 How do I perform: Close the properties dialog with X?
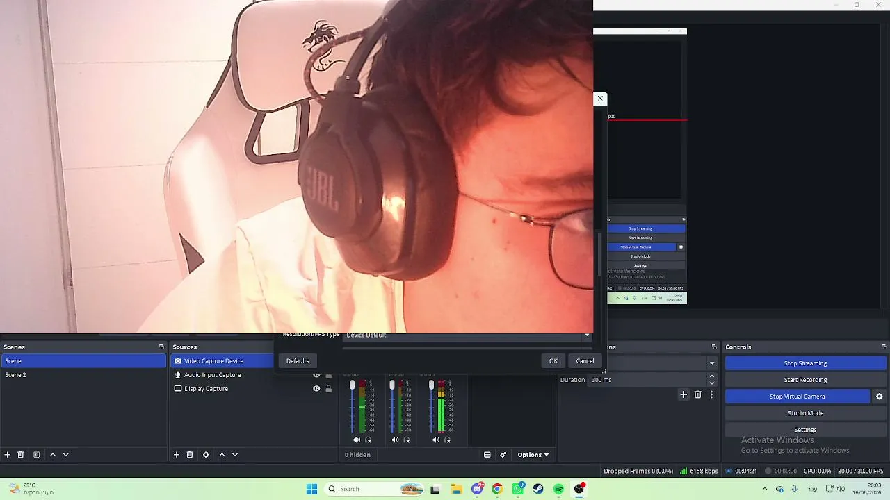pos(600,99)
